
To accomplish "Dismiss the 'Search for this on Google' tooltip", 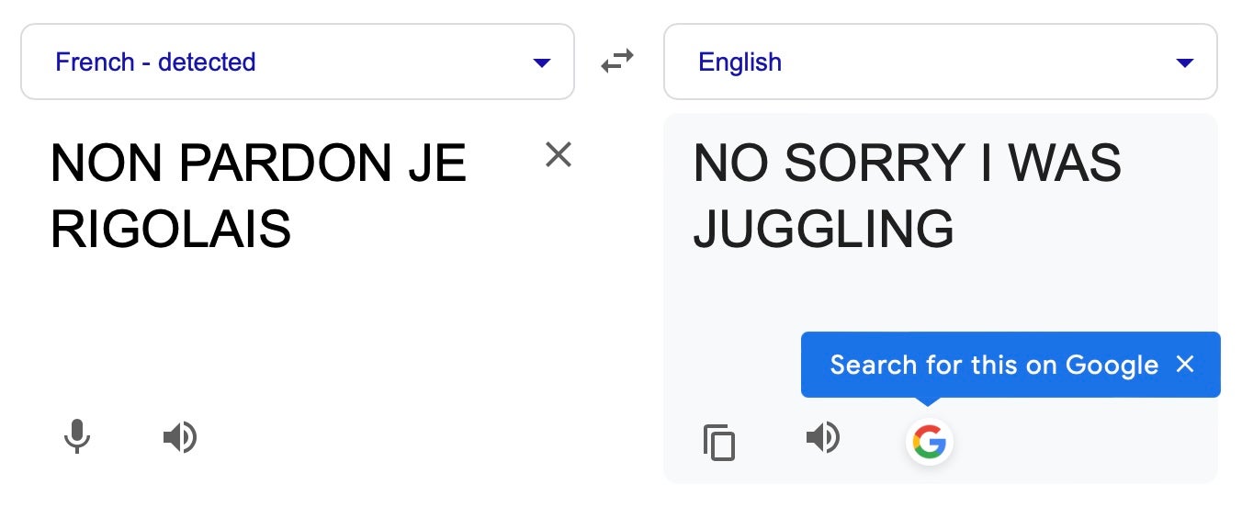I will [1185, 365].
